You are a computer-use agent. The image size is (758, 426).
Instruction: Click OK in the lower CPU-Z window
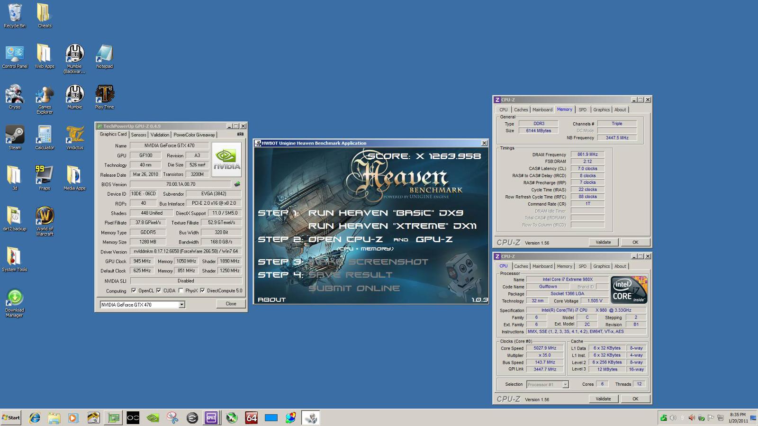(635, 399)
